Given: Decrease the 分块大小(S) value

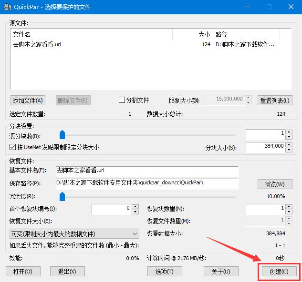Looking at the screenshot, I should pyautogui.click(x=289, y=150).
